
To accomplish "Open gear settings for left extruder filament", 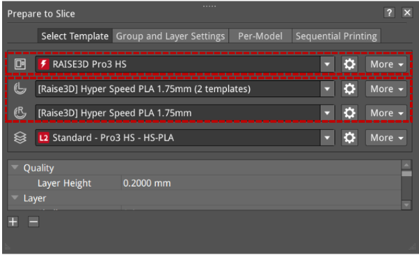I will click(x=350, y=89).
